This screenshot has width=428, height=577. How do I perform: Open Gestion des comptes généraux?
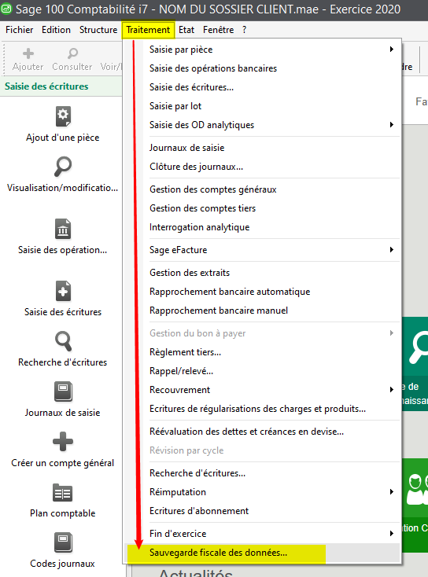(x=263, y=189)
